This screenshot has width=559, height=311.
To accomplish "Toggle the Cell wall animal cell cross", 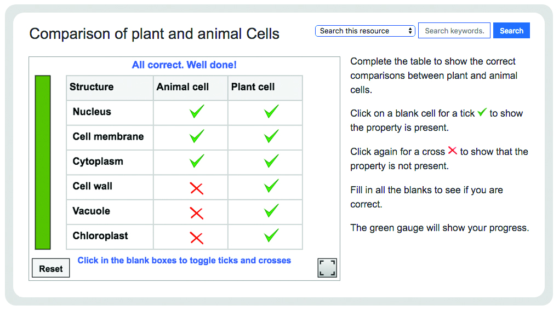I will [196, 188].
